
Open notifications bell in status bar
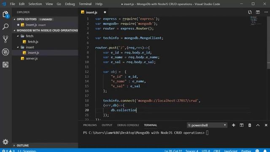(265, 151)
